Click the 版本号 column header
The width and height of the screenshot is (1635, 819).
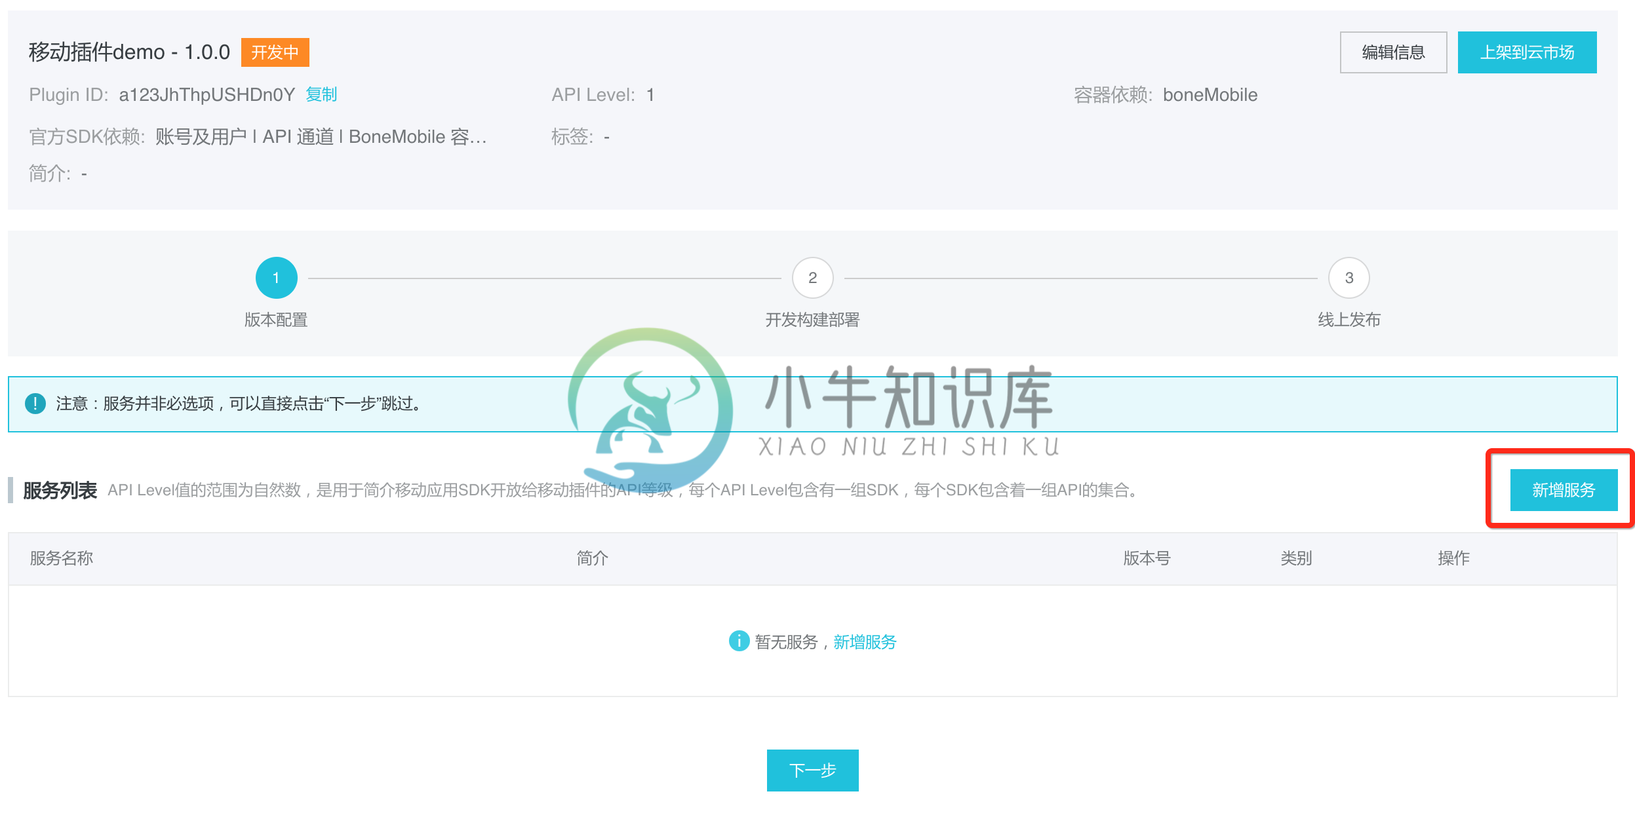(1147, 558)
